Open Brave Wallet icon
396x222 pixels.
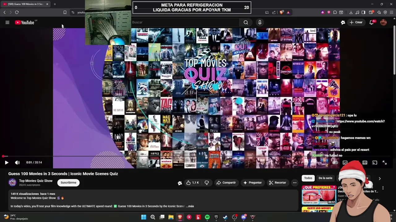point(371,12)
